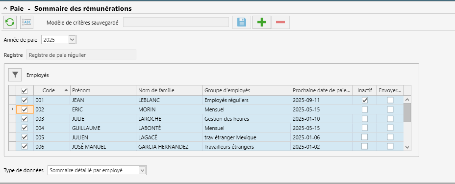Sort by the Prénom column header

pyautogui.click(x=103, y=90)
